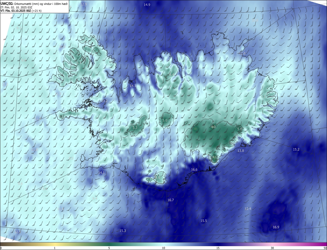Click the 15.3 value on the map

(123, 231)
